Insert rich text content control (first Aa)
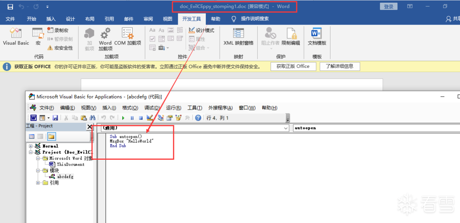 click(152, 30)
